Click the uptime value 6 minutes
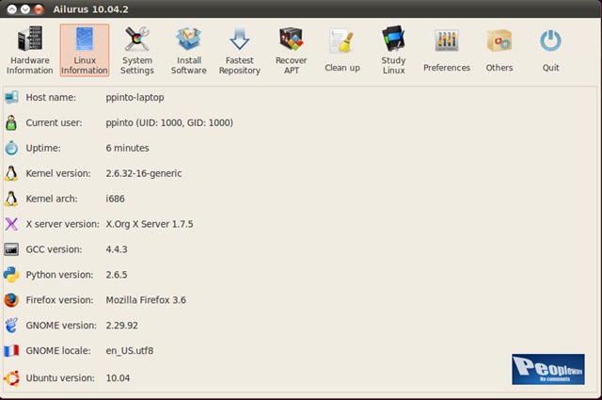The image size is (602, 400). (x=128, y=148)
